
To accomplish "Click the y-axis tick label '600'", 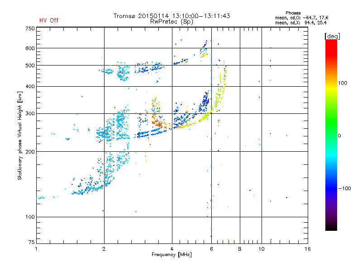I will click(30, 48).
